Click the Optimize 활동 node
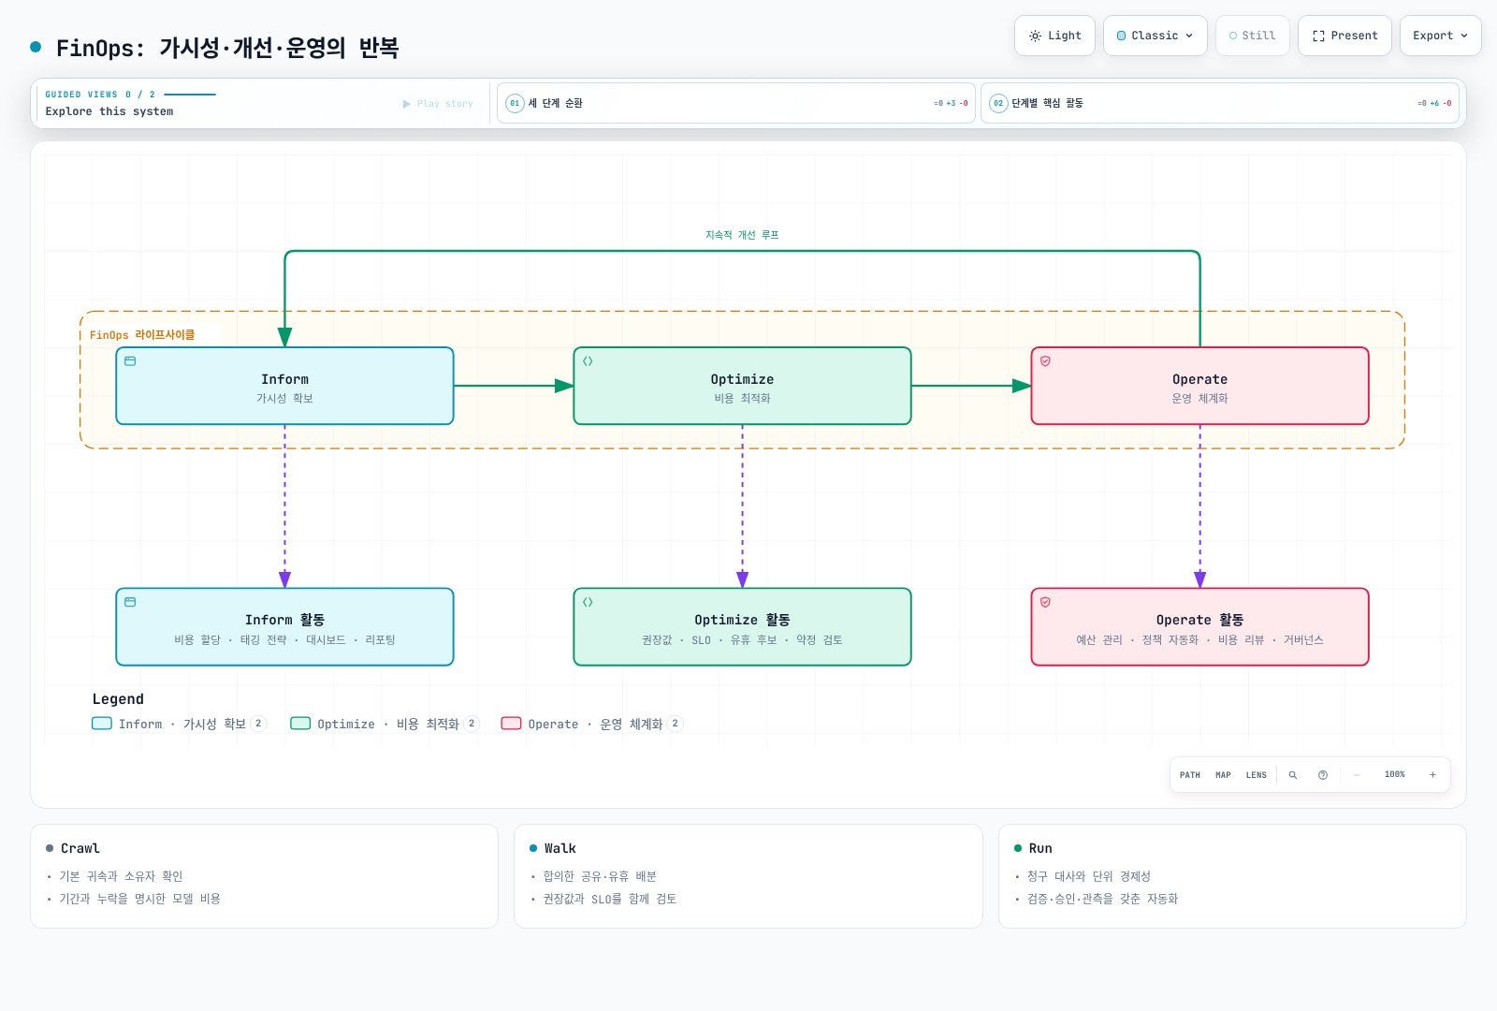Screen dimensions: 1497x1011 pos(742,627)
